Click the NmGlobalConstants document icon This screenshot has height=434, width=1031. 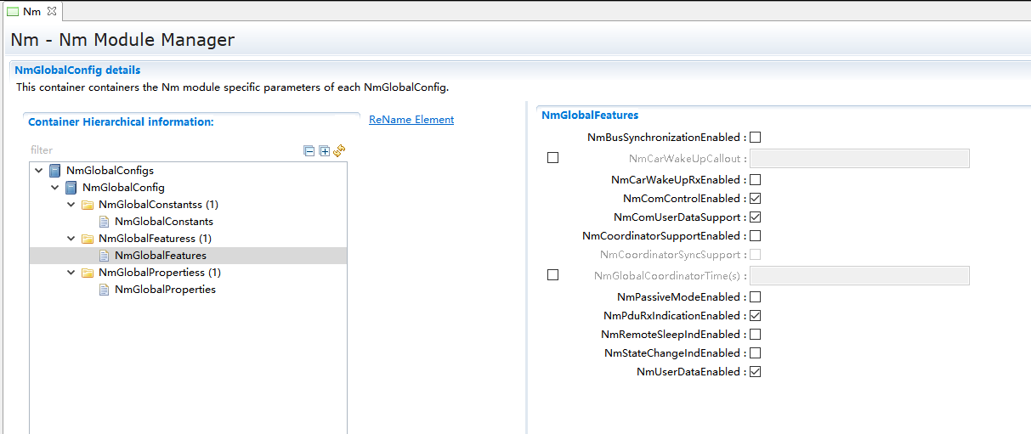pos(105,222)
